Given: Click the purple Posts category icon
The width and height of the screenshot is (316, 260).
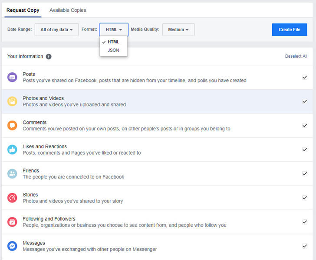Looking at the screenshot, I should tap(12, 77).
